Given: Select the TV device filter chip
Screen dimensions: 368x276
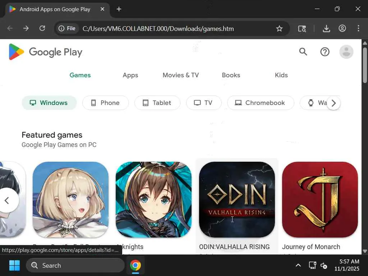Looking at the screenshot, I should (x=204, y=103).
